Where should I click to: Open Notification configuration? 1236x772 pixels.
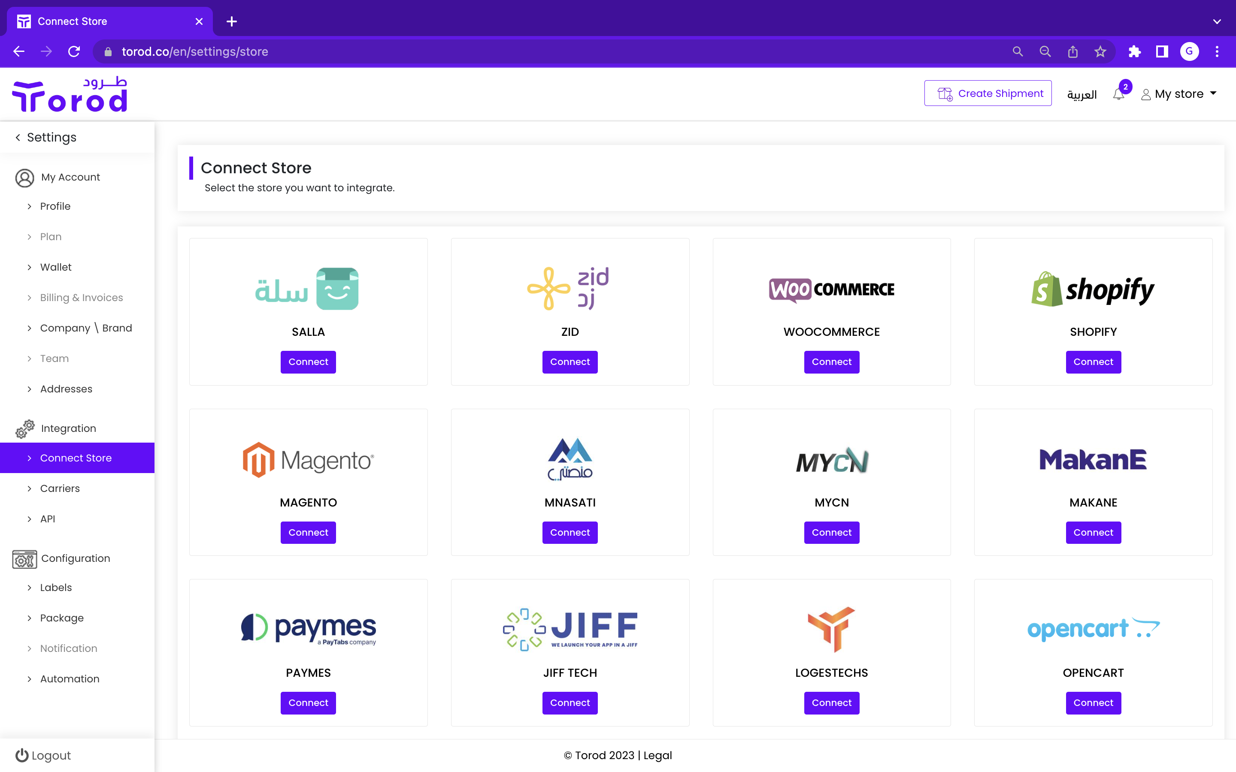click(x=68, y=648)
